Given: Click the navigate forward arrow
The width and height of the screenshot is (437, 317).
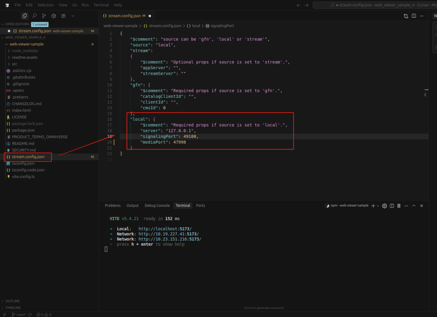Looking at the screenshot, I should point(307,5).
